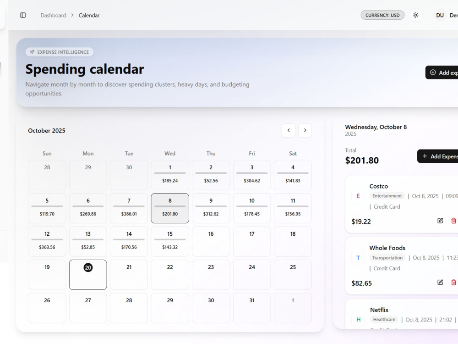
Task: Select September 28 in the first row
Action: coord(47,175)
